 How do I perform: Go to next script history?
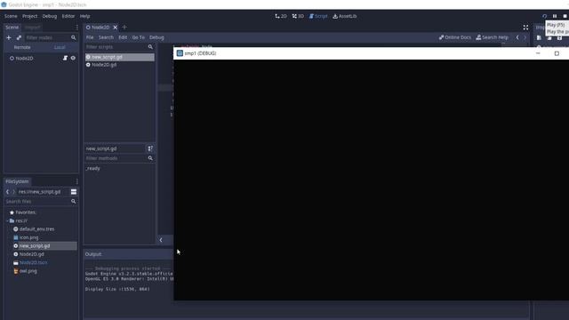tap(525, 37)
